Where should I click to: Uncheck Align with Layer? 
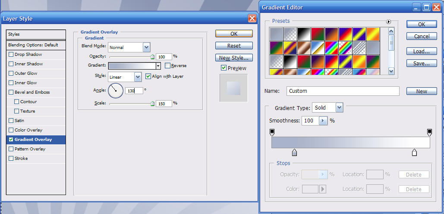click(x=148, y=76)
